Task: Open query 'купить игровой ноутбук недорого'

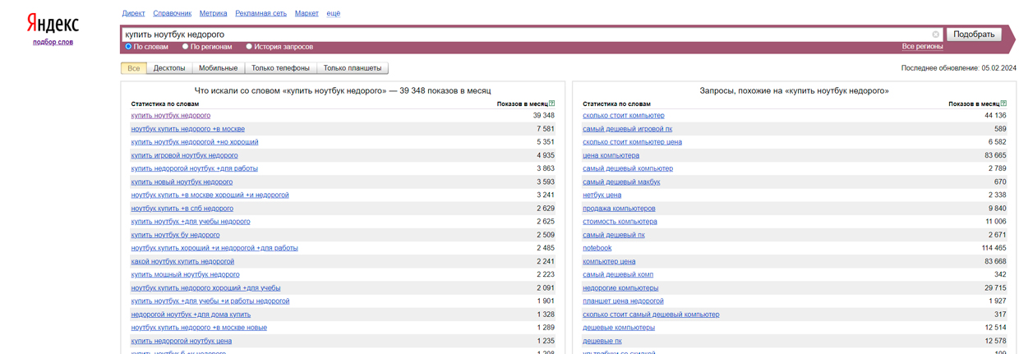Action: click(184, 155)
